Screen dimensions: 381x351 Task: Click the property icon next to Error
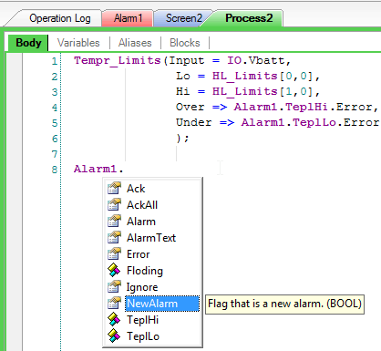point(114,254)
